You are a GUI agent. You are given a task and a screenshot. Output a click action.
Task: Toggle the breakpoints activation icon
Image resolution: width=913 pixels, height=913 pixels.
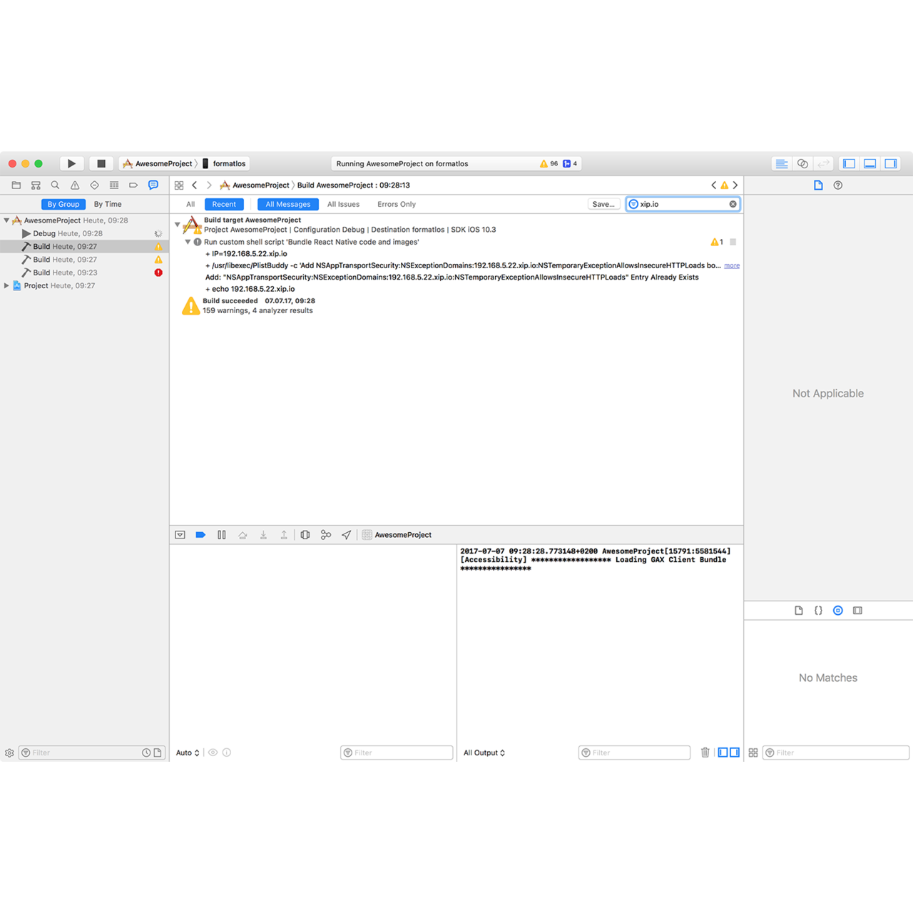tap(200, 535)
